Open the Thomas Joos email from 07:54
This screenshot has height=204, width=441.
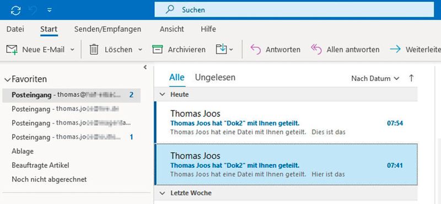click(286, 122)
